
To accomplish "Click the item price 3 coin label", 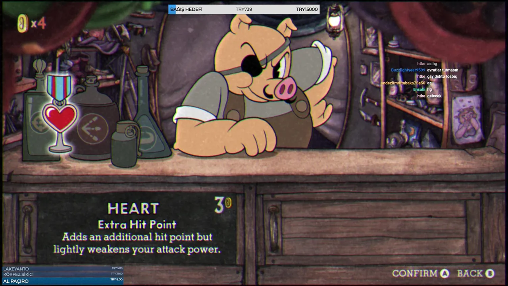I will [x=223, y=205].
